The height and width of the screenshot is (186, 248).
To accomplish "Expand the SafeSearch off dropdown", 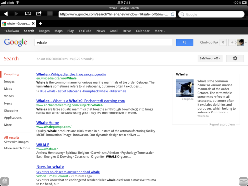I will click(x=210, y=58).
